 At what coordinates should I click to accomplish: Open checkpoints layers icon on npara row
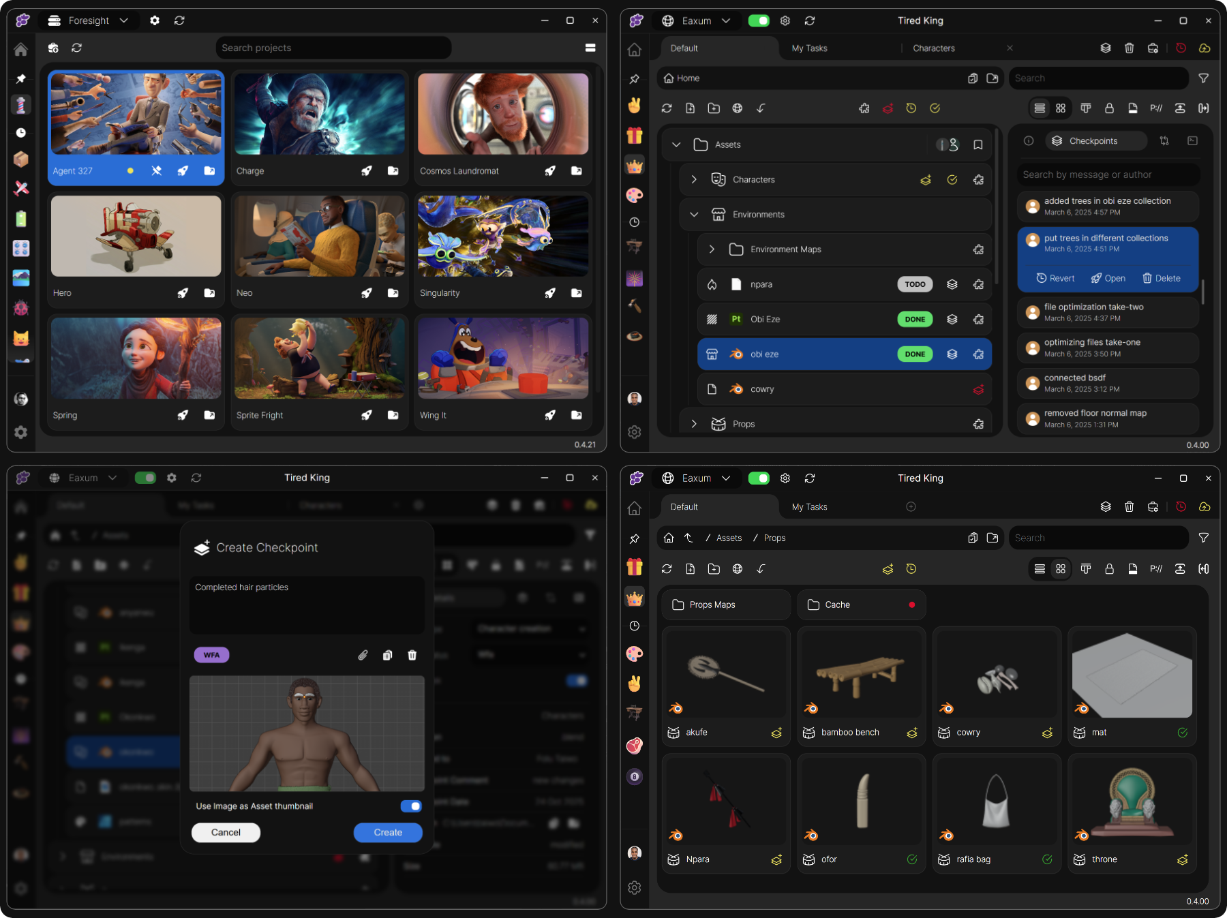click(952, 285)
